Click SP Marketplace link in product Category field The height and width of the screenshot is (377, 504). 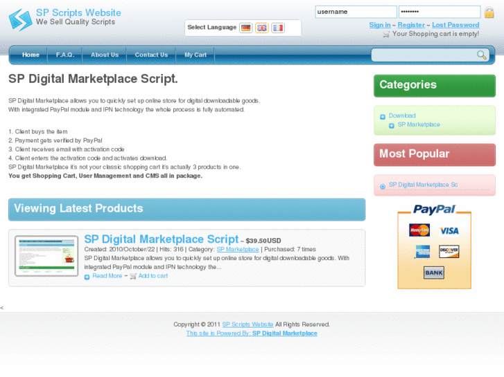[x=238, y=249]
